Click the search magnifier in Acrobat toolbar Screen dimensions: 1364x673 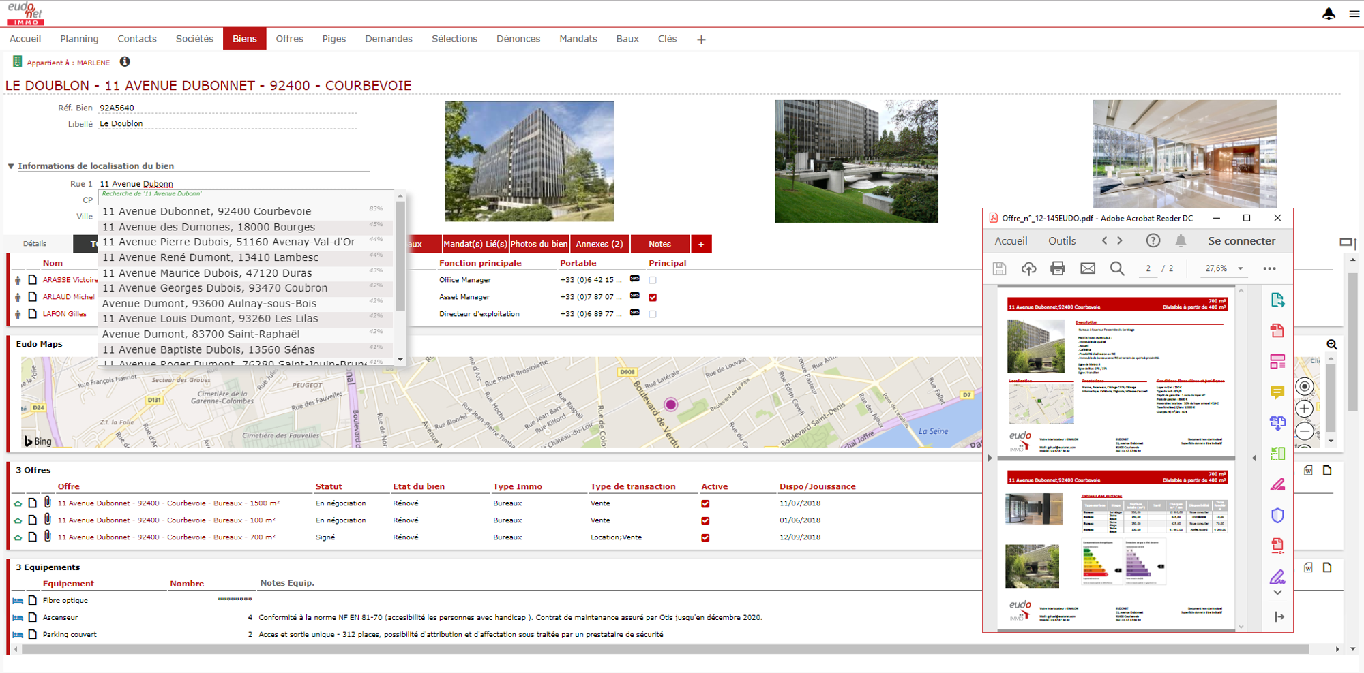[x=1117, y=268]
